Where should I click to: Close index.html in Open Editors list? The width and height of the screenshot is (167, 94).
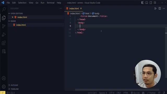click(13, 17)
